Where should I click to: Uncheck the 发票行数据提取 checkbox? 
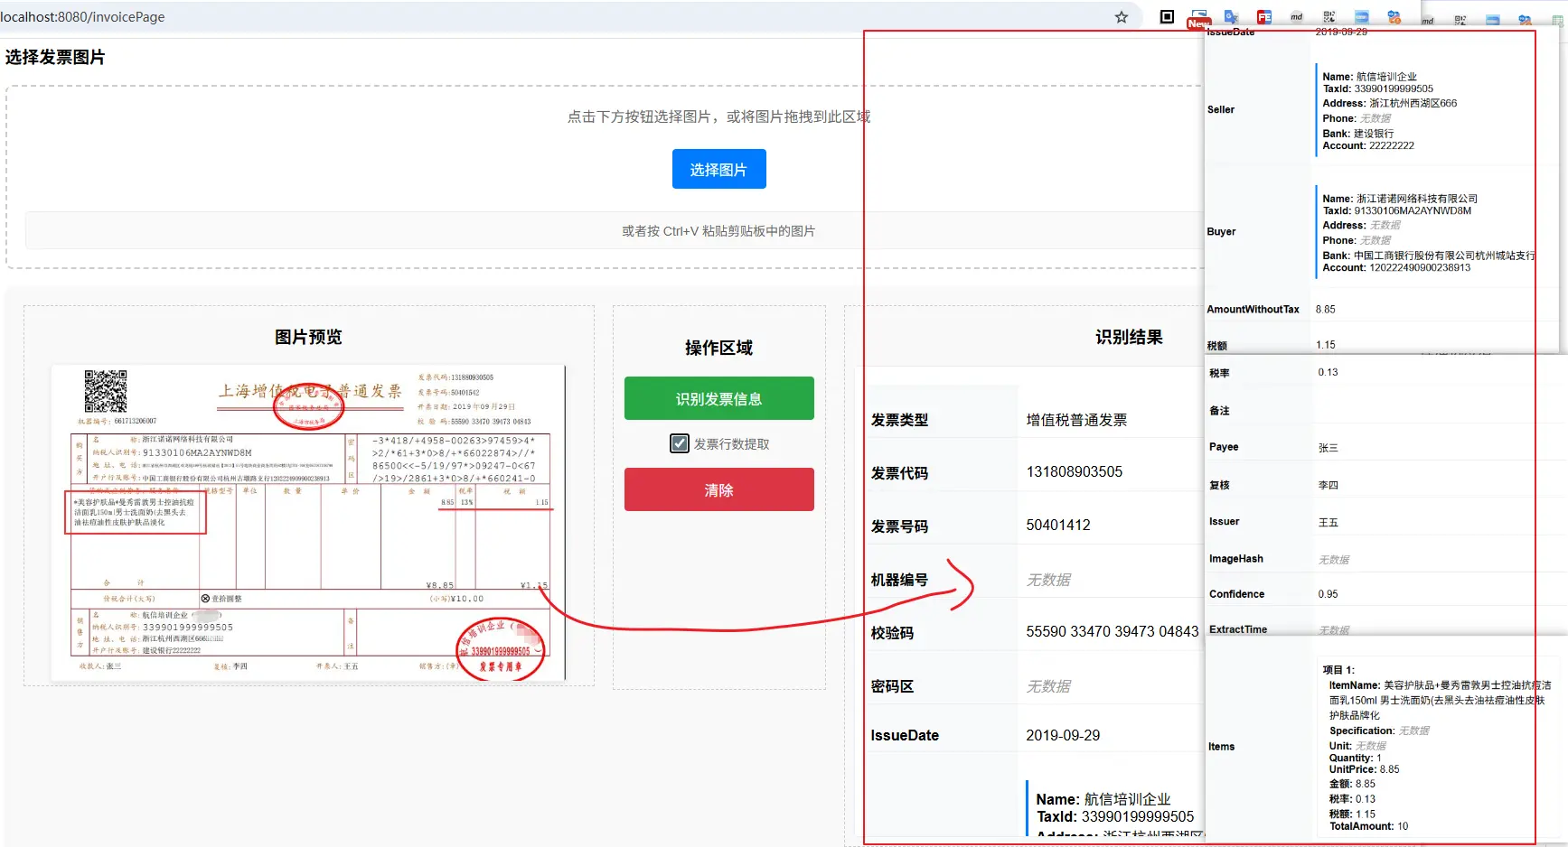click(680, 443)
